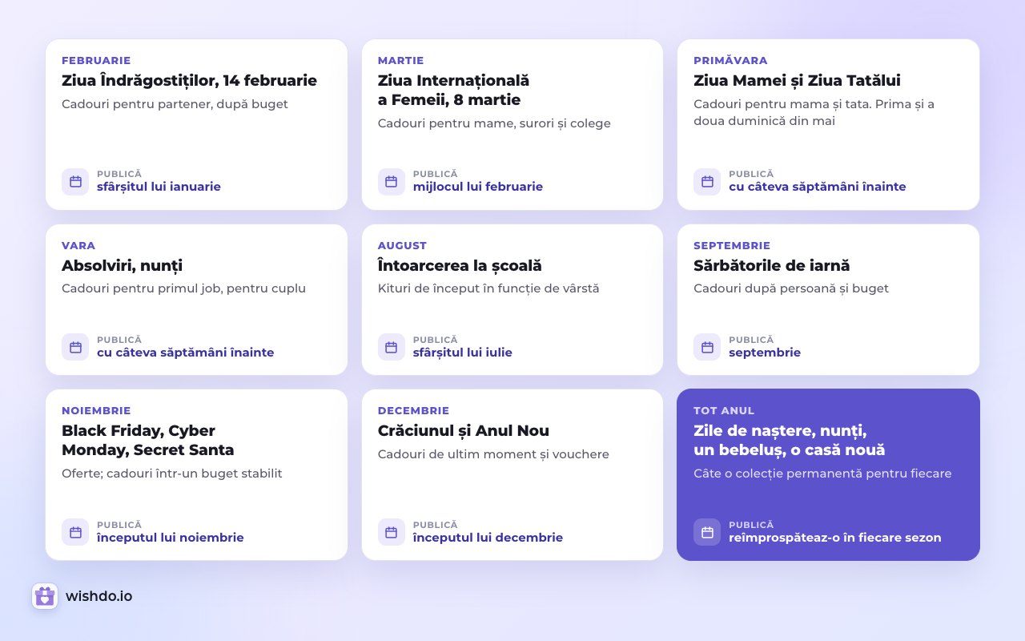Click the calendar icon in the Noiembrie card
This screenshot has height=641, width=1025.
(75, 532)
